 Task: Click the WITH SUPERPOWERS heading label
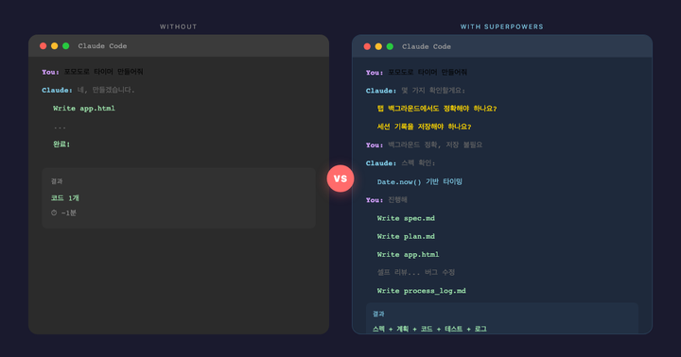(x=501, y=26)
